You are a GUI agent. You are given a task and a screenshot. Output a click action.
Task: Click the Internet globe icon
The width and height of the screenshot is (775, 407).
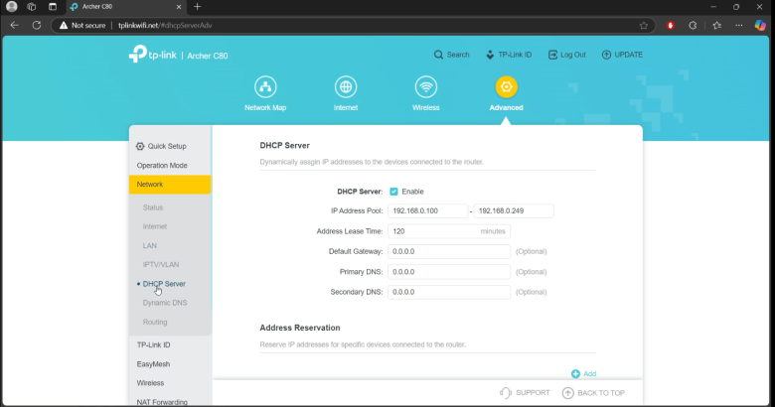345,86
